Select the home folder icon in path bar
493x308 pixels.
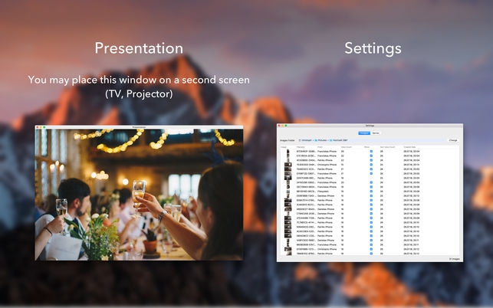pyautogui.click(x=300, y=140)
